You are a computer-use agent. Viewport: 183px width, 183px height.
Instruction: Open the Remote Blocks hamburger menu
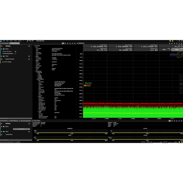coord(29,59)
